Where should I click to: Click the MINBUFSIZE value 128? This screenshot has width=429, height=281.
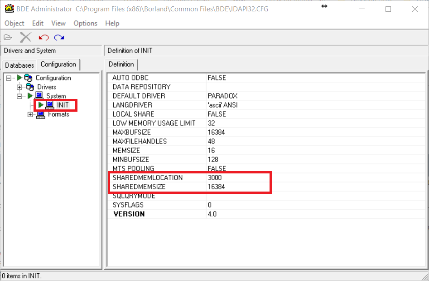click(x=213, y=159)
